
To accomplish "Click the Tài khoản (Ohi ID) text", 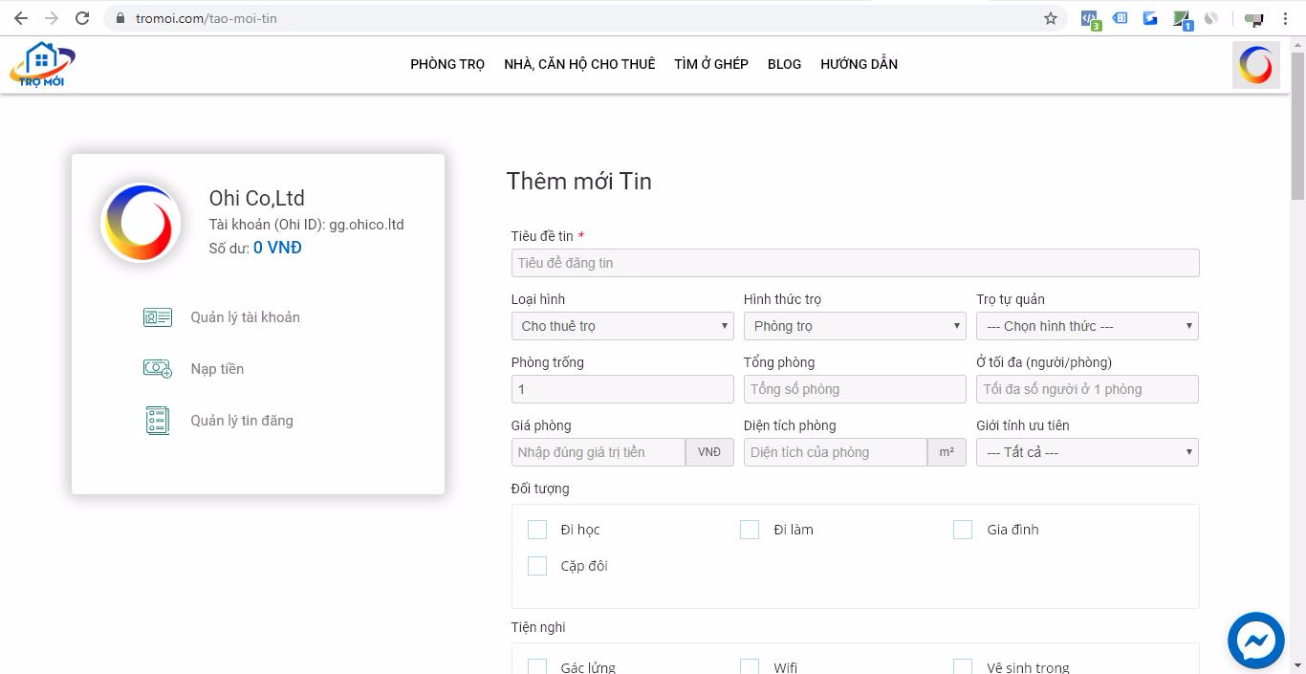I will click(x=306, y=225).
